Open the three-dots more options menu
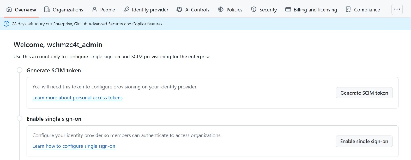The image size is (411, 160). point(397,9)
